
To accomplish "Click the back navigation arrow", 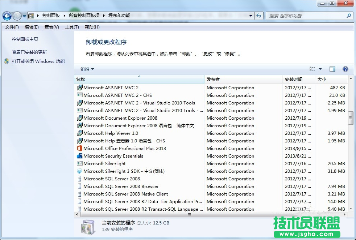I will click(7, 16).
